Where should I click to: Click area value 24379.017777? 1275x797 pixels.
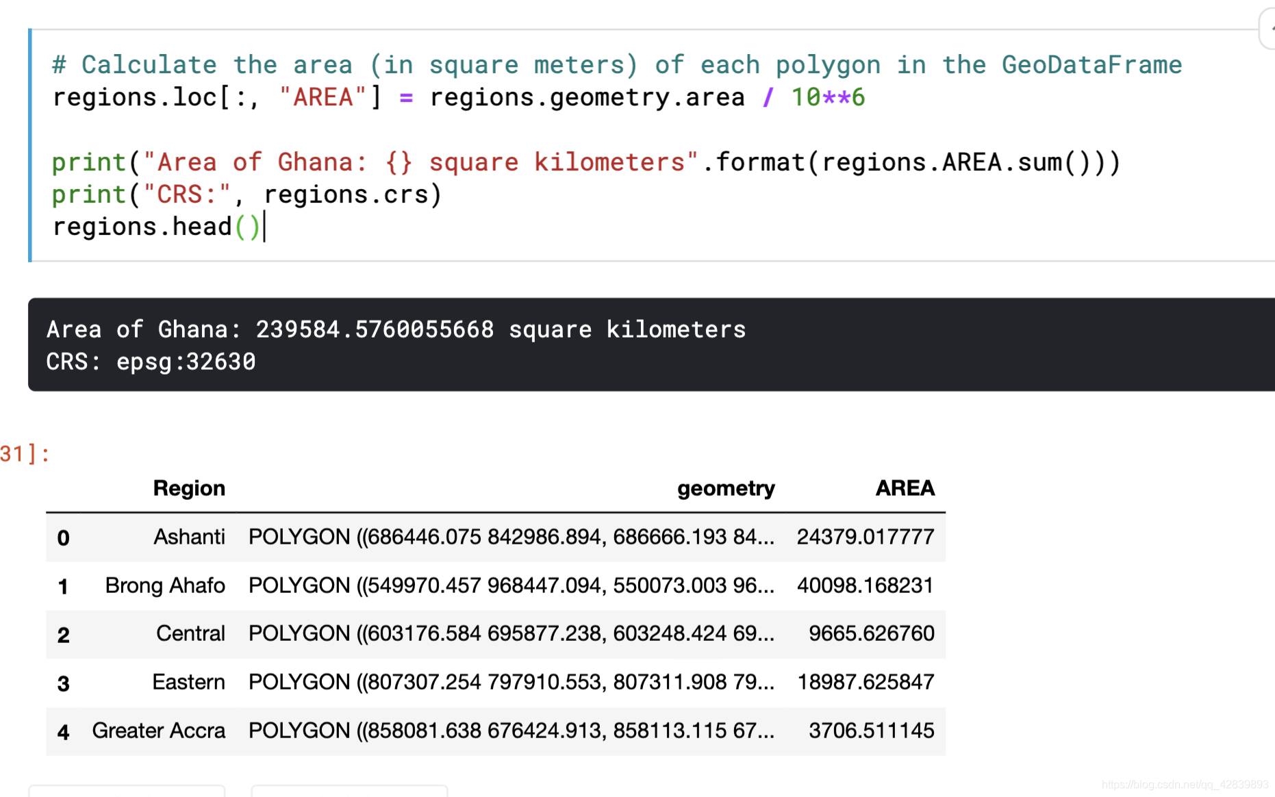[x=866, y=537]
